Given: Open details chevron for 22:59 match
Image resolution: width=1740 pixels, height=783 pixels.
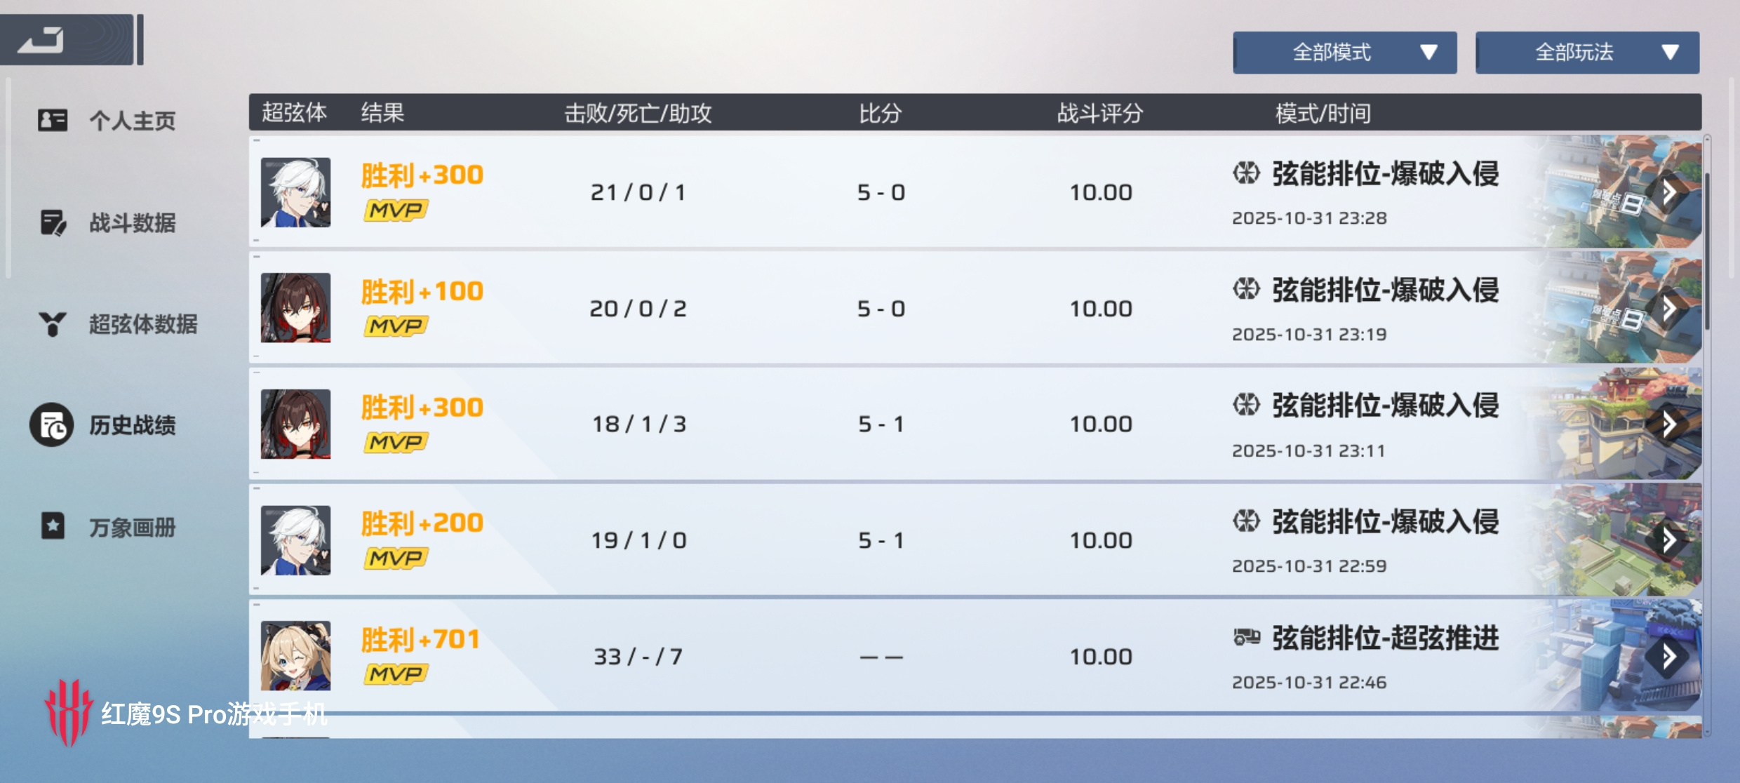Looking at the screenshot, I should (x=1669, y=540).
